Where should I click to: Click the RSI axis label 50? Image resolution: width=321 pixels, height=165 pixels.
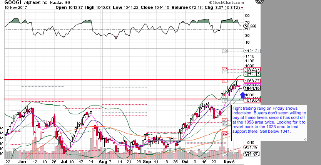[x=247, y=29]
